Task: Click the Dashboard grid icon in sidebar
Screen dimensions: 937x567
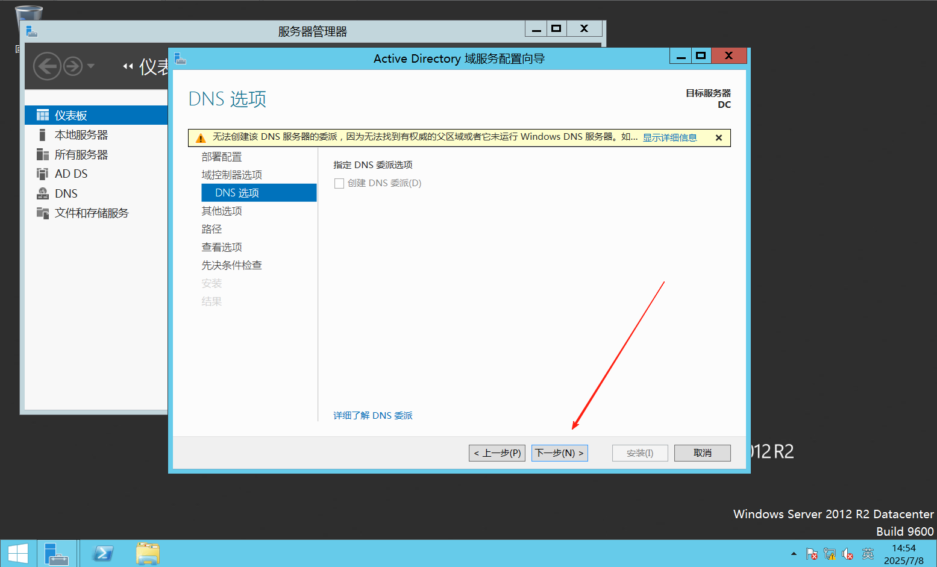Action: (x=43, y=115)
